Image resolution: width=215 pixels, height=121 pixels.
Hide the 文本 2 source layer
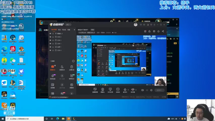(50, 37)
